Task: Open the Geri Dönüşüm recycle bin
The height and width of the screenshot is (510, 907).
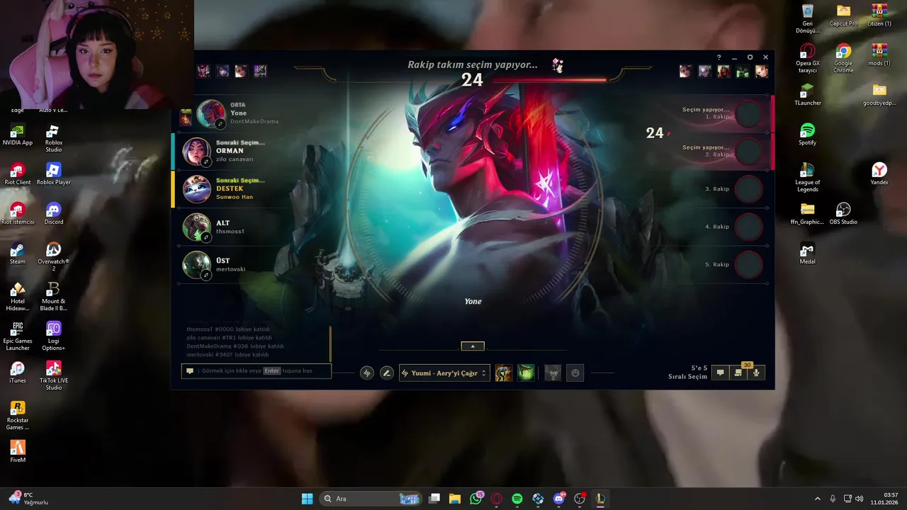Action: click(x=808, y=19)
